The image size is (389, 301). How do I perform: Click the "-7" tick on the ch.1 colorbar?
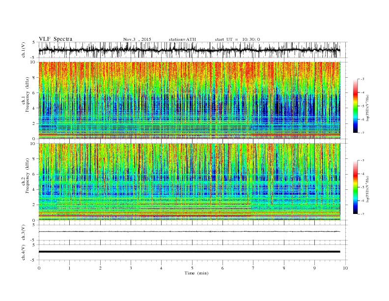pos(362,133)
